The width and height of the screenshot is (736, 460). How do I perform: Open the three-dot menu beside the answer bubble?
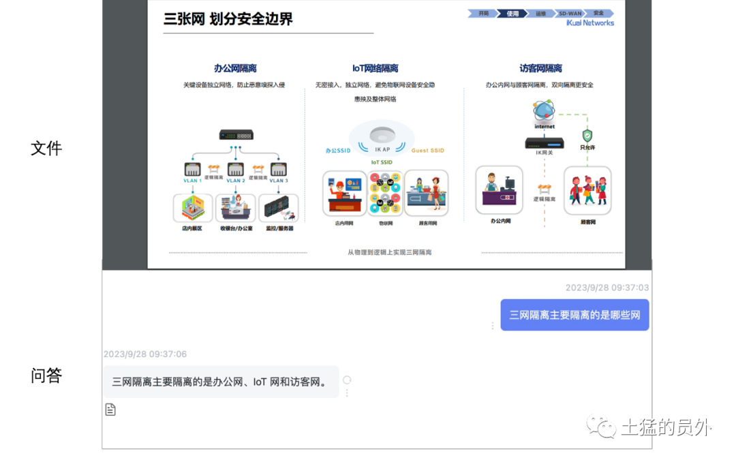tap(347, 393)
